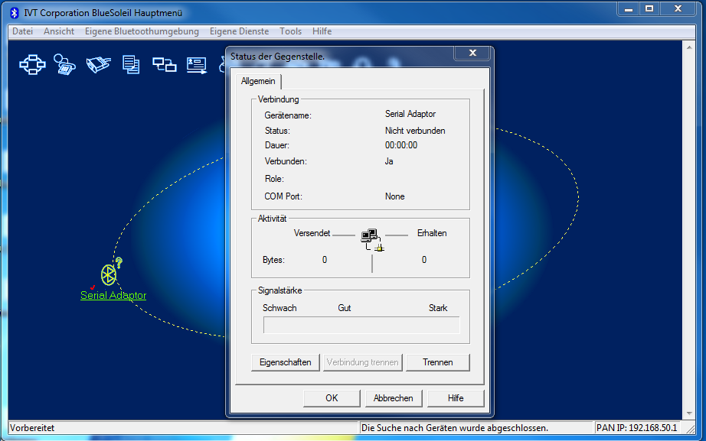Screen dimensions: 706x441
Task: Click the Gerätename value Serial Adaptor
Action: pos(410,114)
